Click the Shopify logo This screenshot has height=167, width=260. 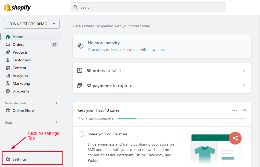(17, 8)
